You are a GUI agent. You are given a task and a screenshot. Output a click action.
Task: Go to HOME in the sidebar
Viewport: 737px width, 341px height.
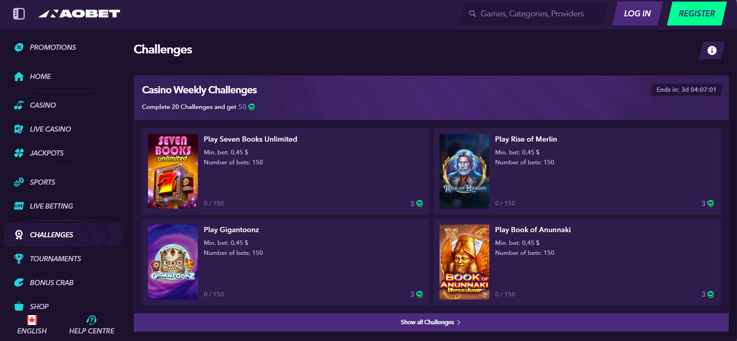tap(40, 77)
